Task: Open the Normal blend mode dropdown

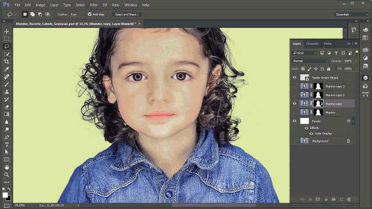Action: (310, 61)
